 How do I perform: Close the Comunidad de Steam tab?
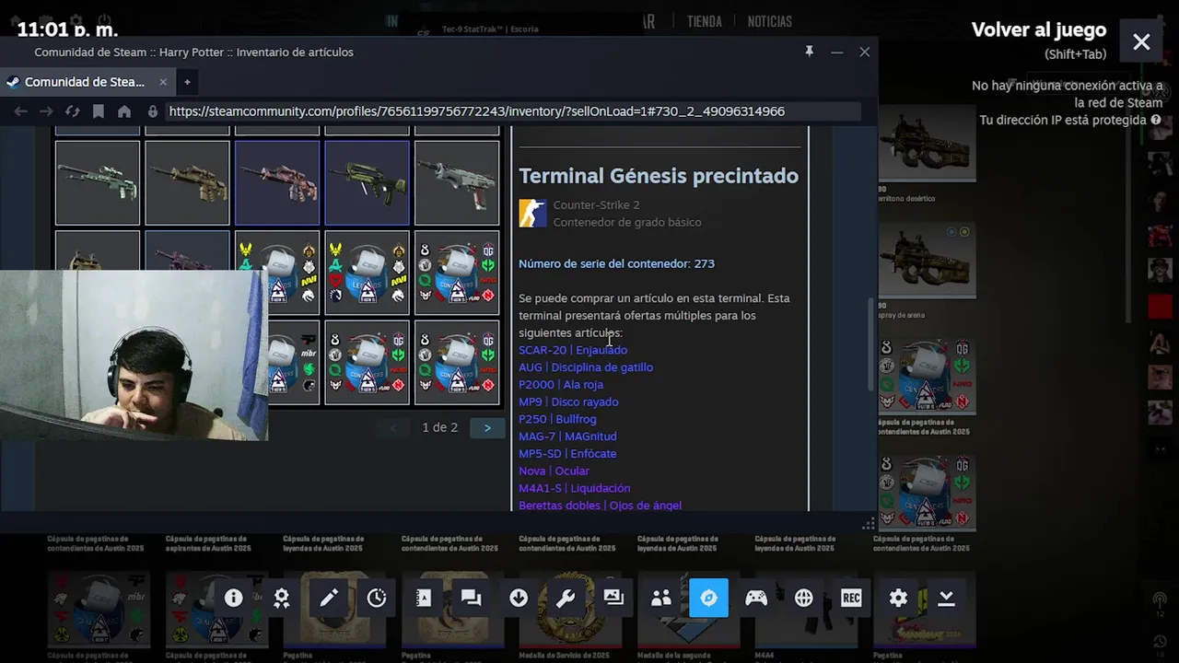pos(163,82)
